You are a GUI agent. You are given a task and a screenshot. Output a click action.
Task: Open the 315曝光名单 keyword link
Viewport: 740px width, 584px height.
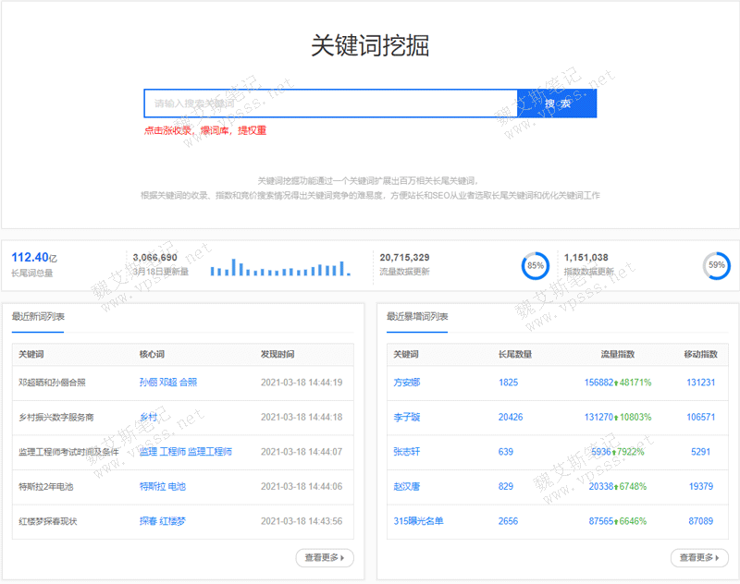pos(418,521)
